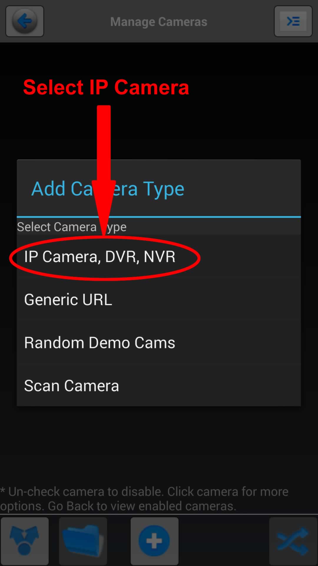318x566 pixels.
Task: Tap the merge arrows import icon
Action: pyautogui.click(x=24, y=541)
